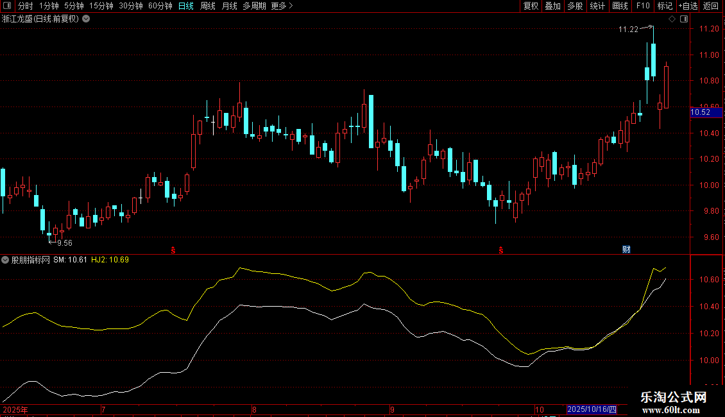Viewport: 725px width, 417px height.
Task: Toggle the left sidebar panel icon
Action: (x=8, y=6)
